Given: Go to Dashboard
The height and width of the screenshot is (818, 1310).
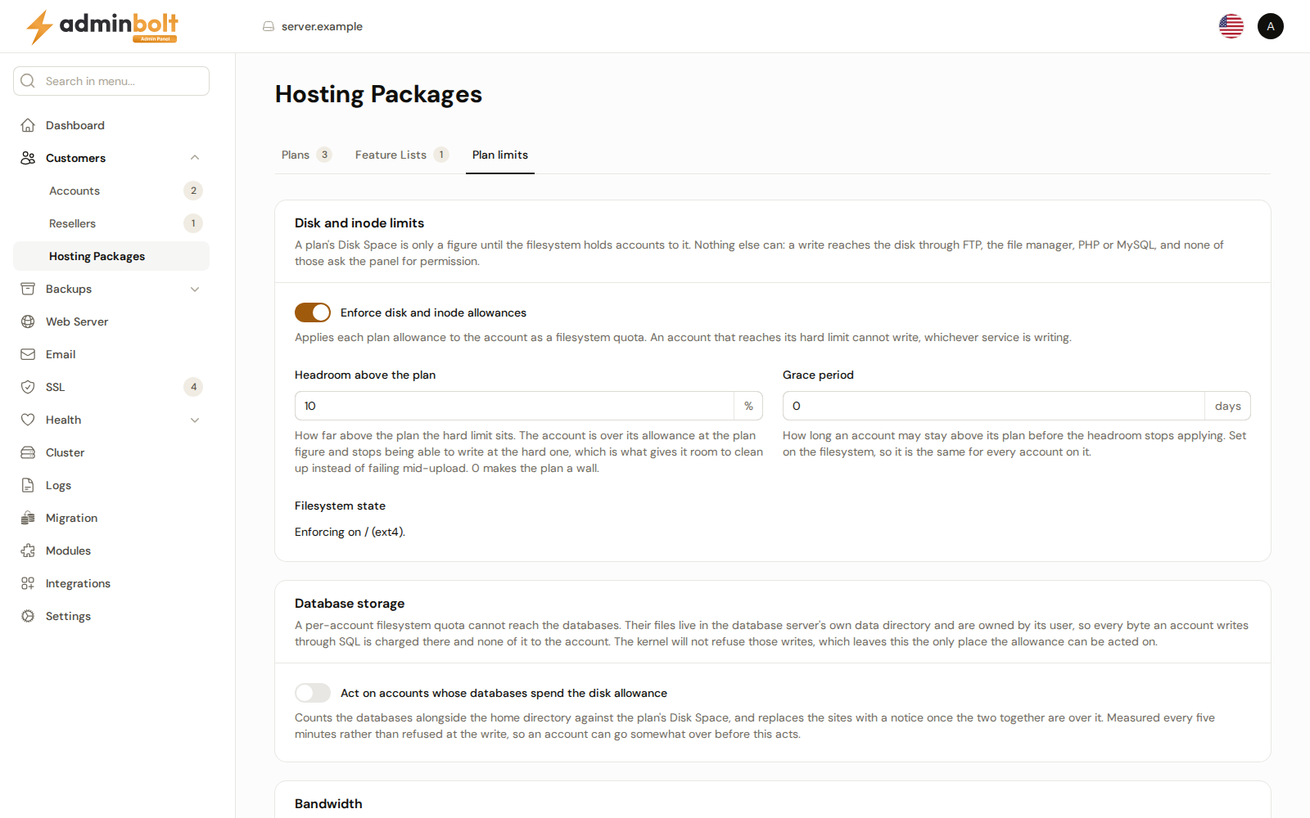Looking at the screenshot, I should coord(111,125).
